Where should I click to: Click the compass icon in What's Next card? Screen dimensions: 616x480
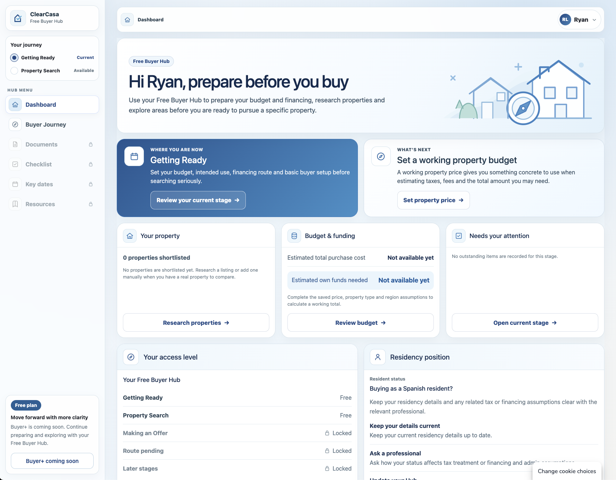click(381, 156)
